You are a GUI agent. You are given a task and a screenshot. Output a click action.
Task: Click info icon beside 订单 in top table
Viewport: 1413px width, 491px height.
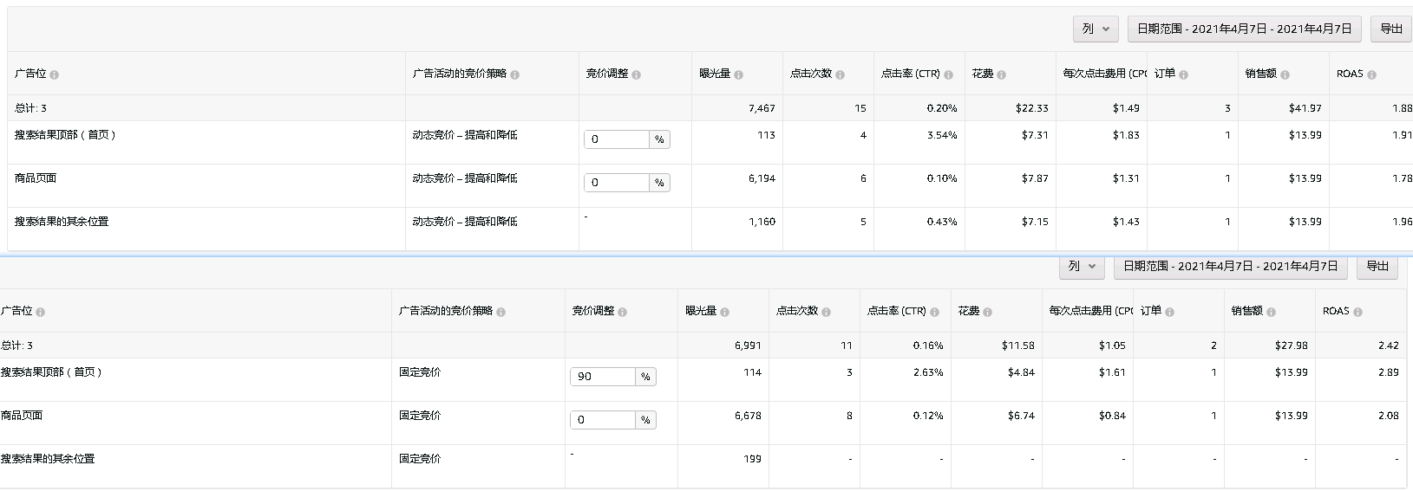(x=1183, y=75)
